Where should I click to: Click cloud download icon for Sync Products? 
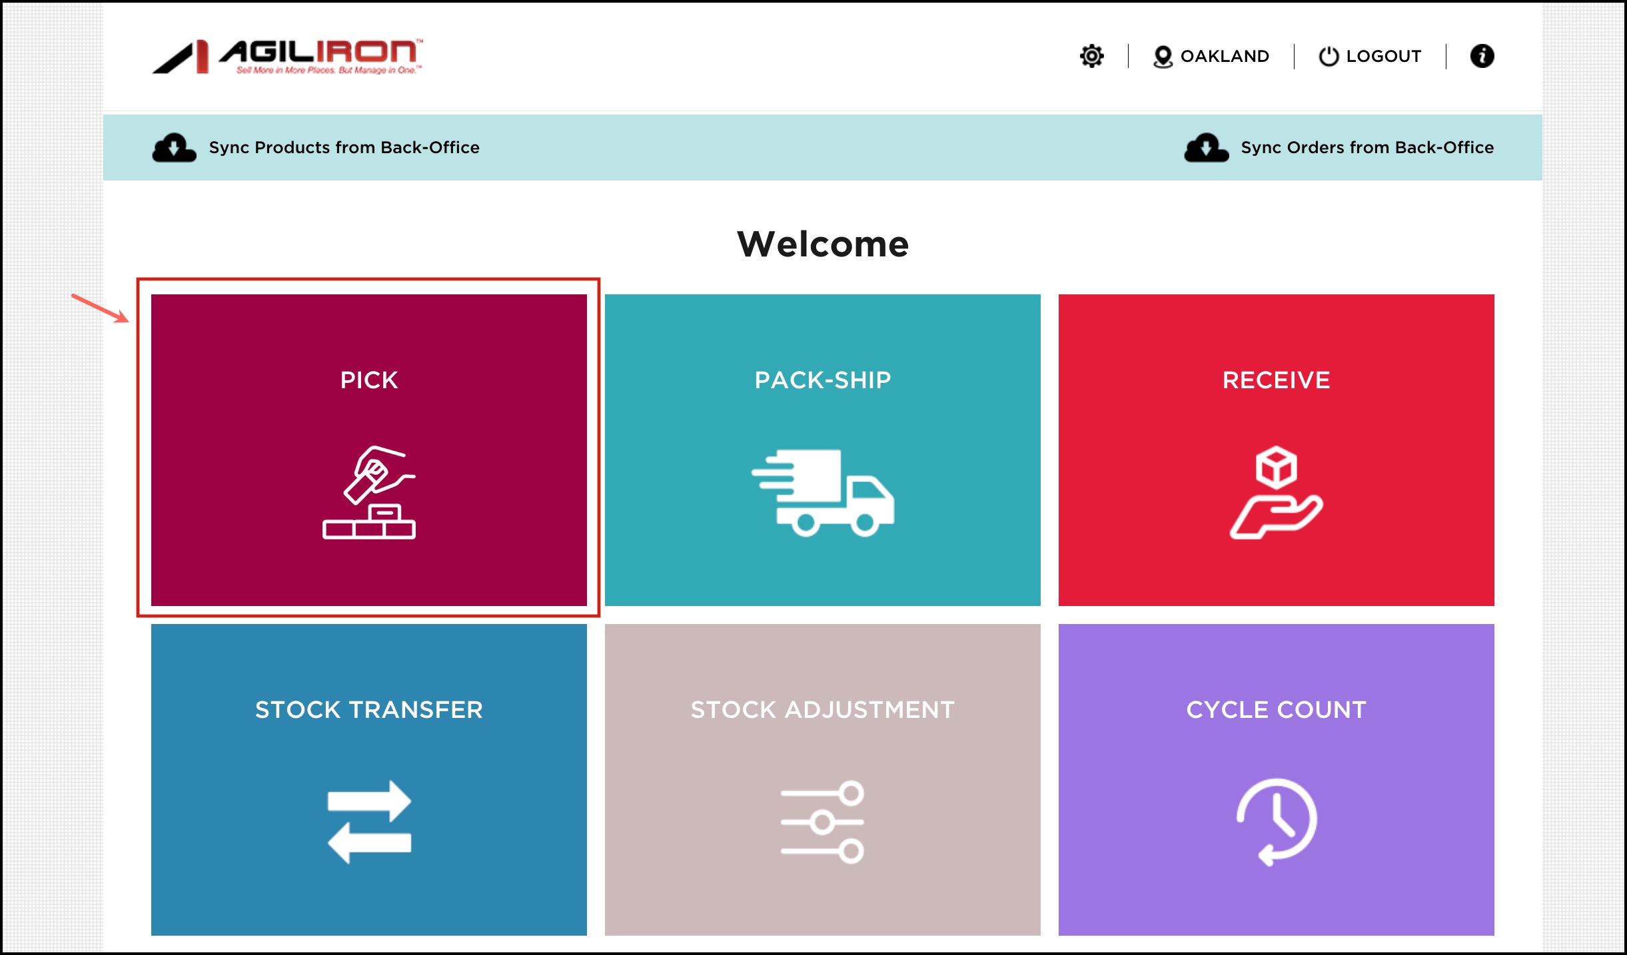coord(174,148)
